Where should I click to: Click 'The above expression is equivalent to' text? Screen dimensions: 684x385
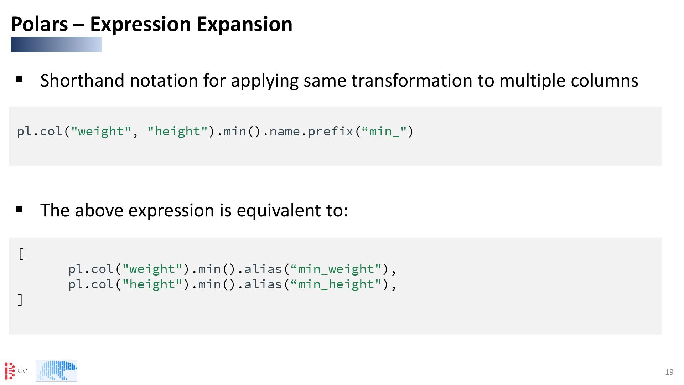pos(194,210)
